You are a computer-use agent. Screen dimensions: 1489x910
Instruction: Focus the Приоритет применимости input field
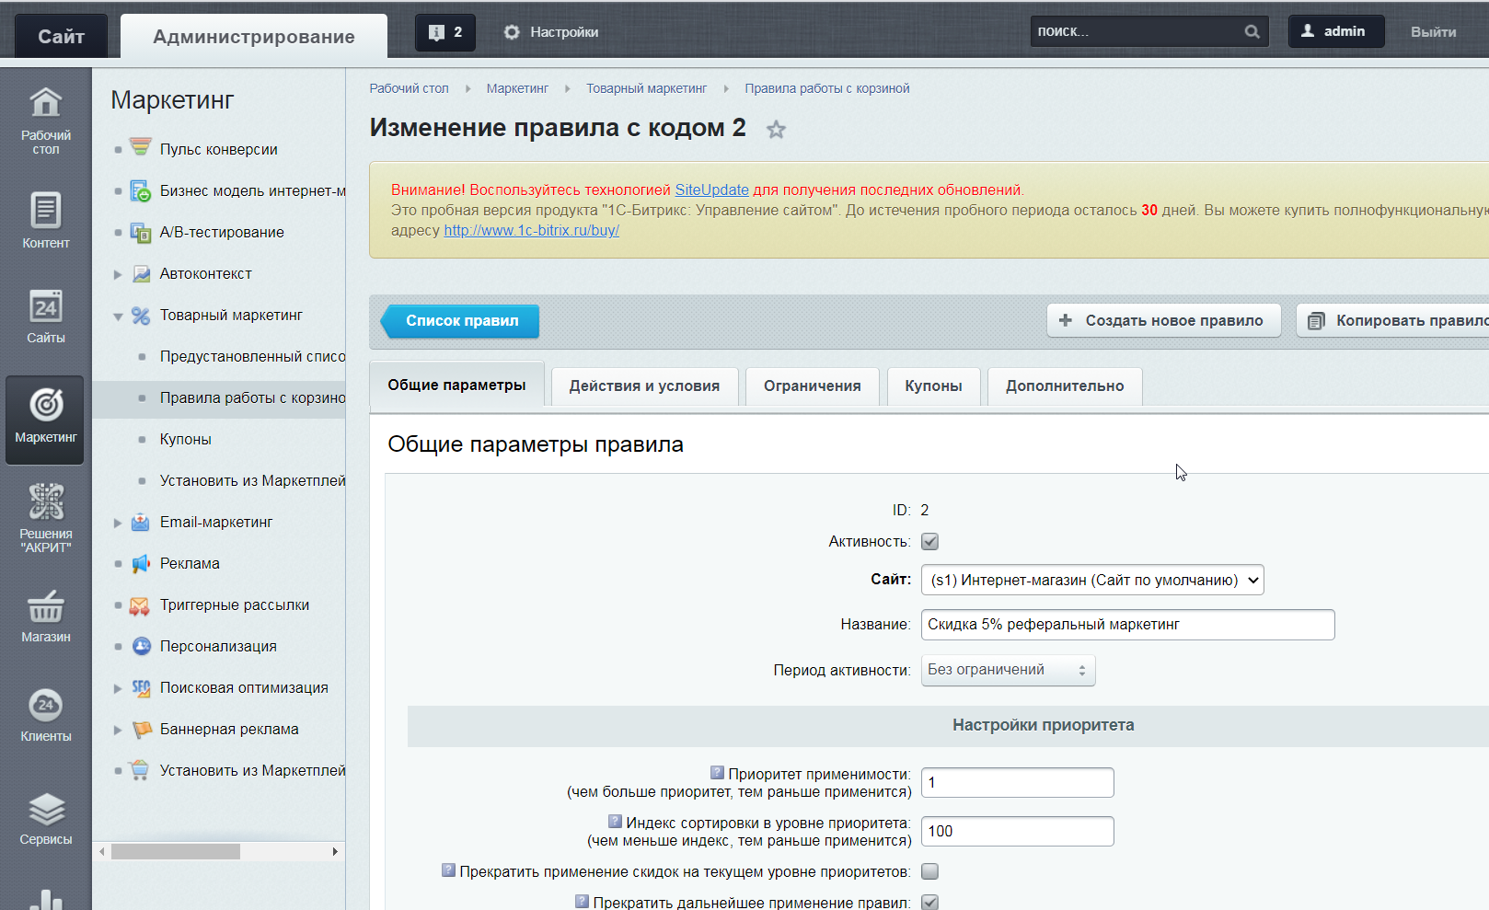point(1017,782)
